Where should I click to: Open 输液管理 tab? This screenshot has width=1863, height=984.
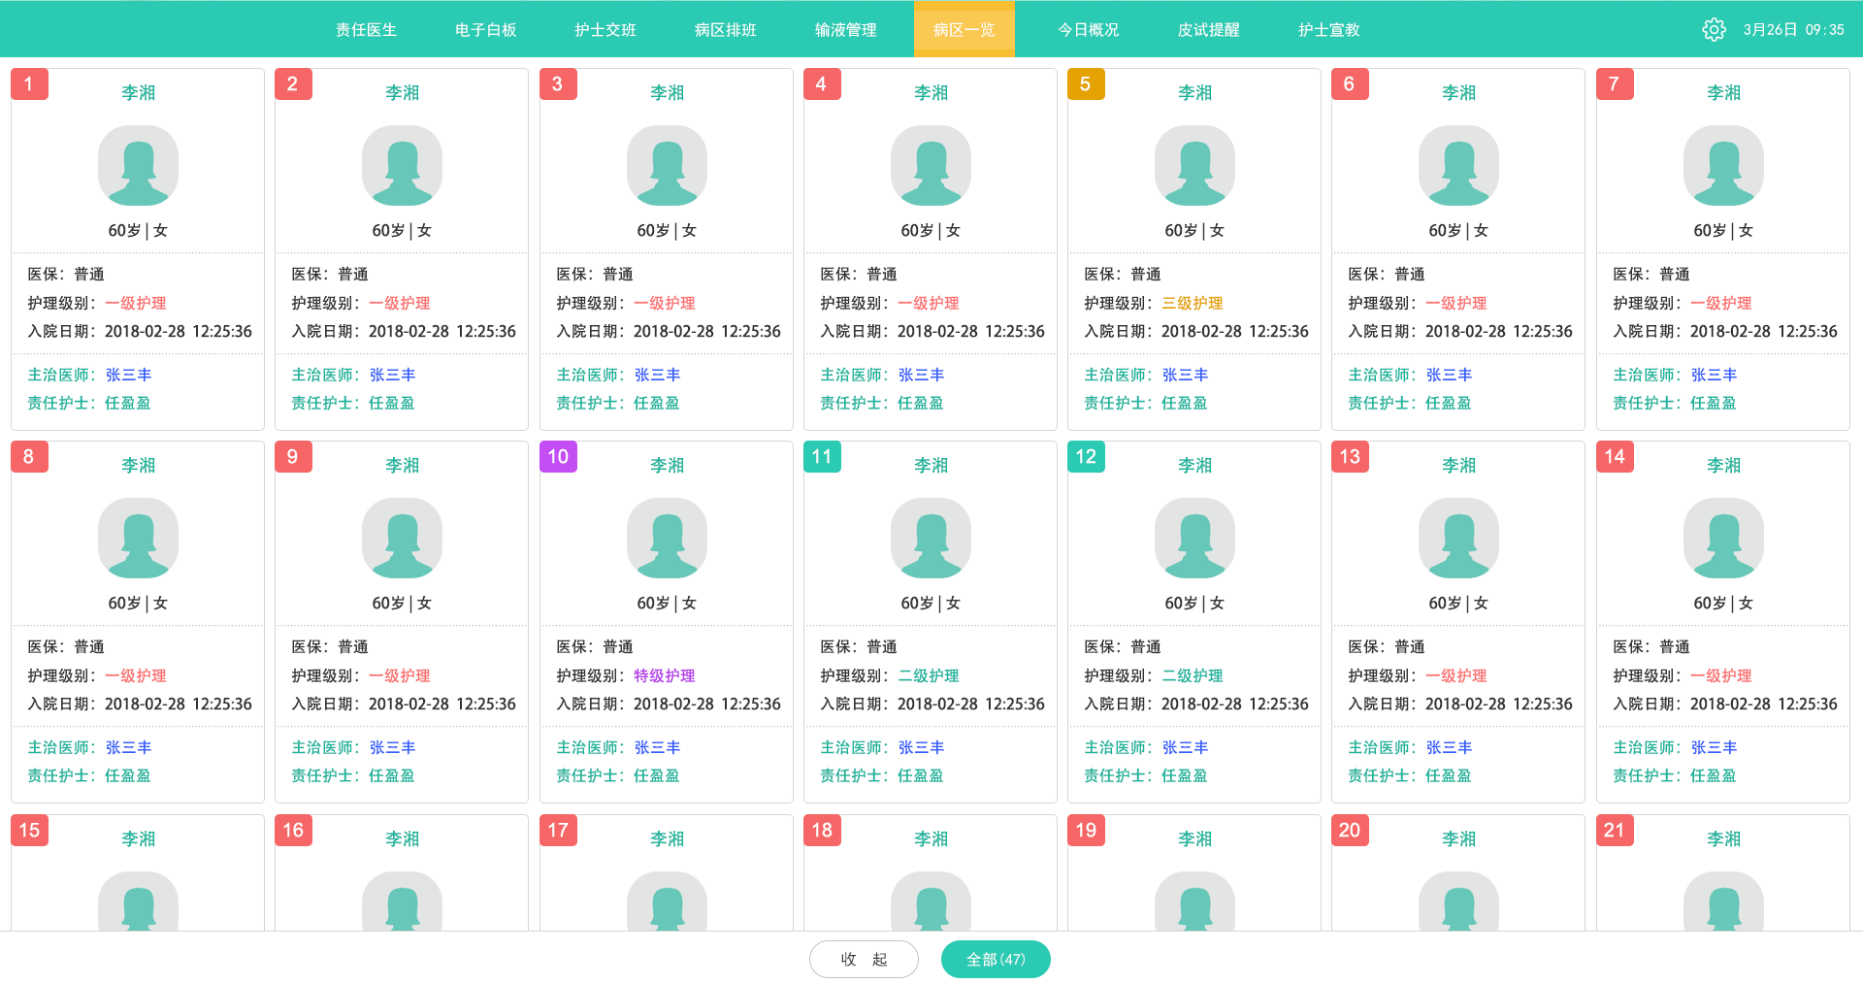[x=845, y=30]
